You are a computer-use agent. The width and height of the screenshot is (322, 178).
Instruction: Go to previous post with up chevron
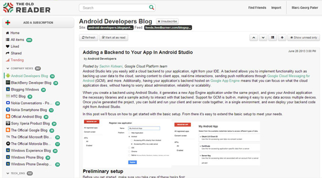click(254, 38)
